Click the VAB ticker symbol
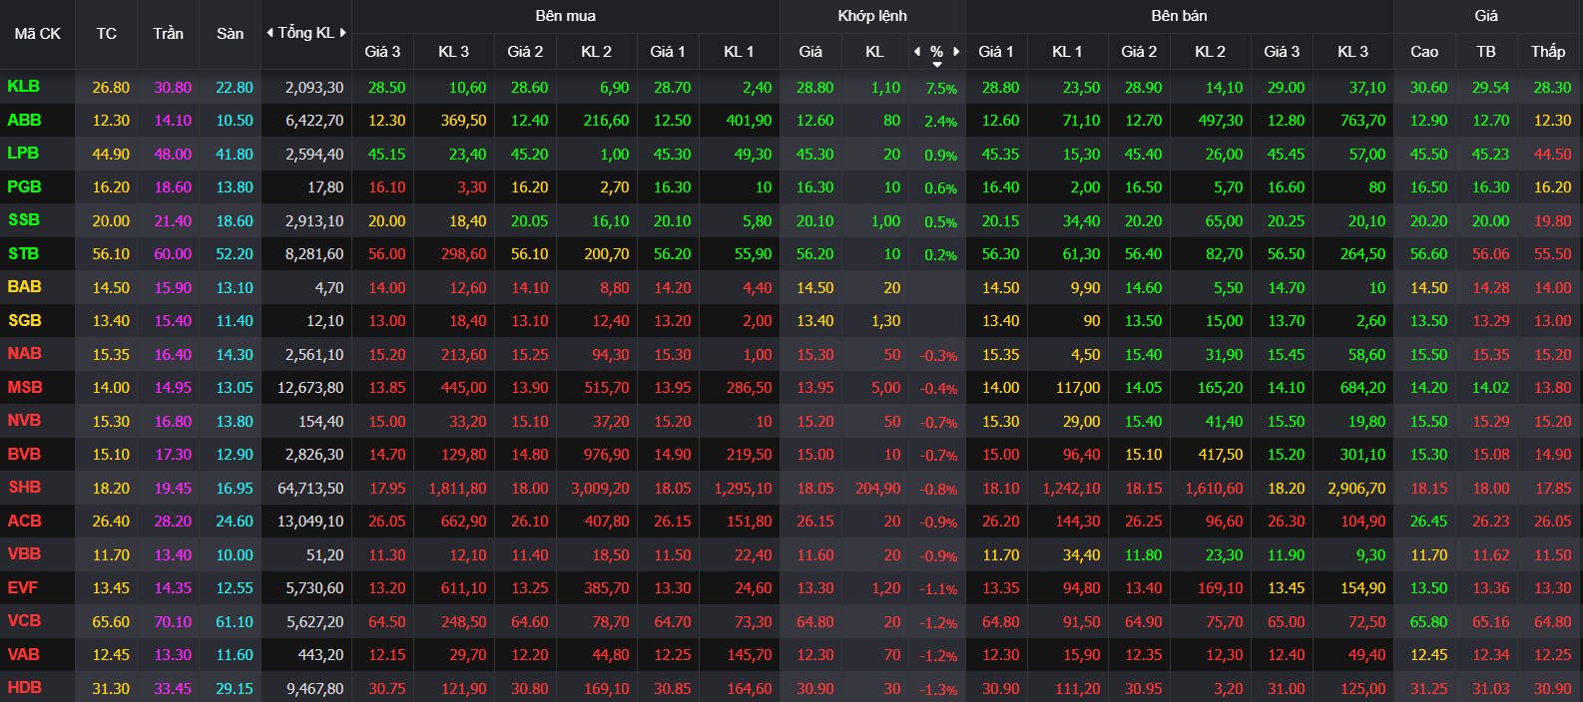Viewport: 1583px width, 702px height. 23,655
